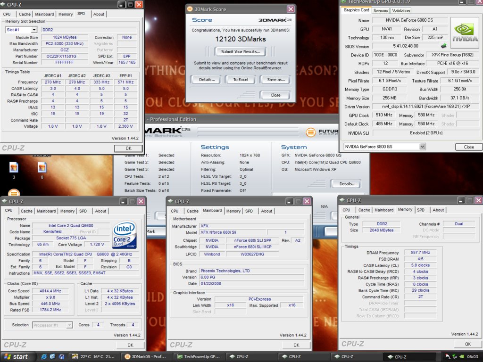The image size is (483, 362).
Task: Open Memory tab in Memory Slot Selection CPU-Z window
Action: [66, 14]
